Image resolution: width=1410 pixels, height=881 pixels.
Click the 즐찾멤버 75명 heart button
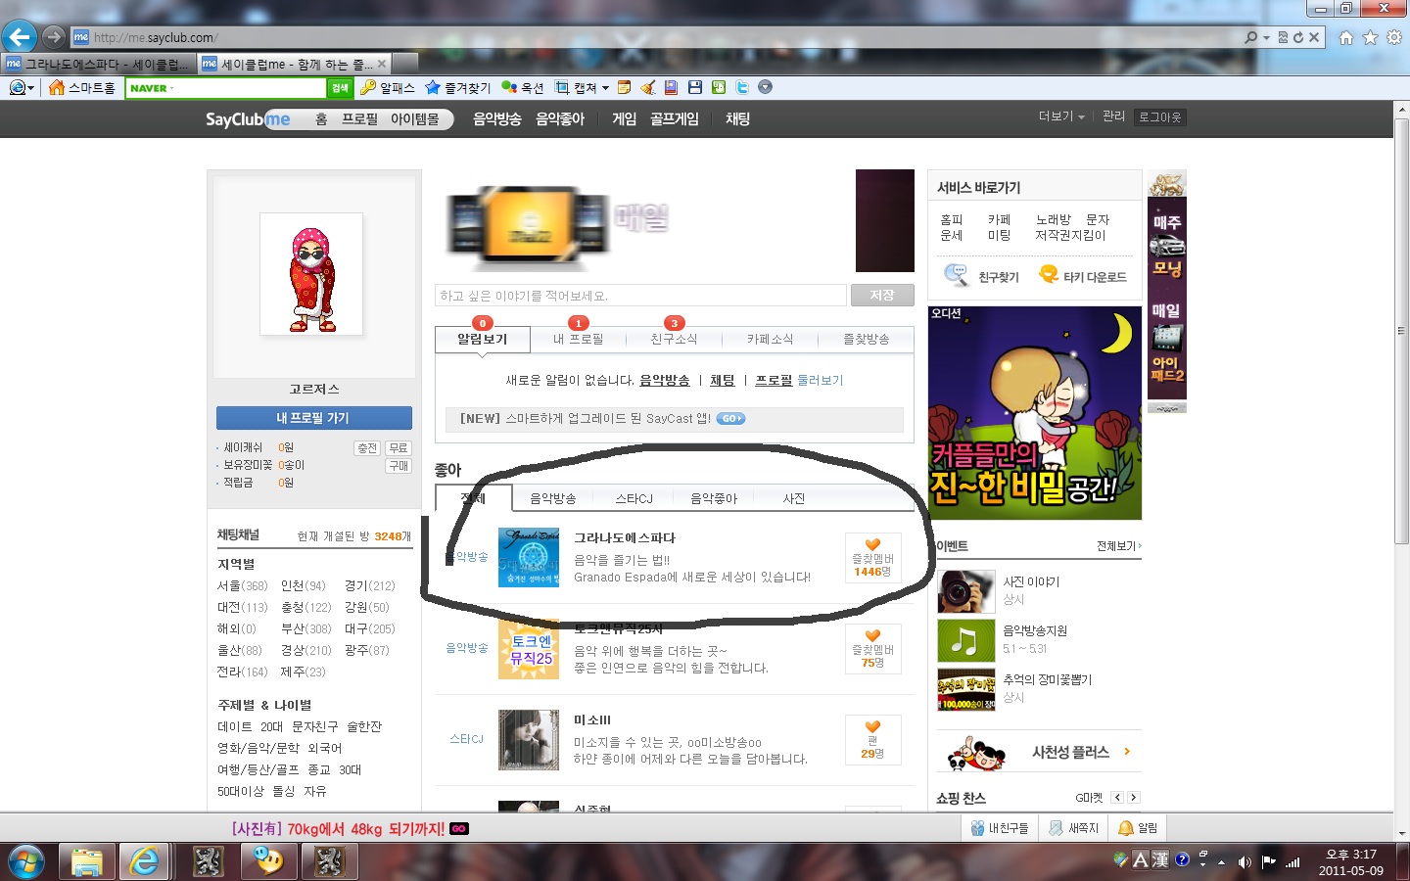872,649
